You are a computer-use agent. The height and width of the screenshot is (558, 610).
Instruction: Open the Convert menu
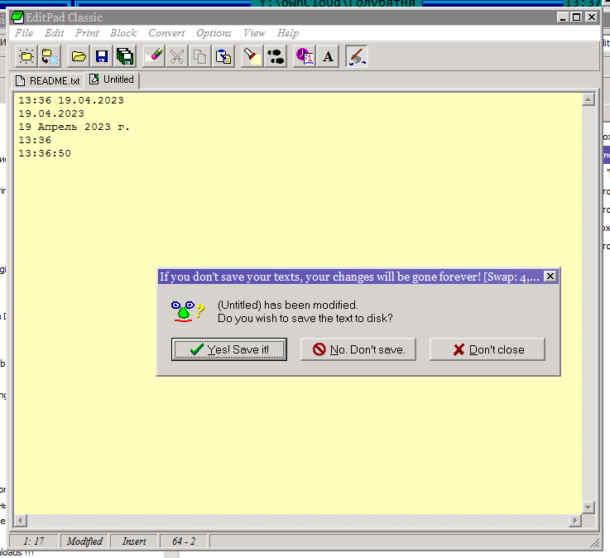click(x=166, y=33)
